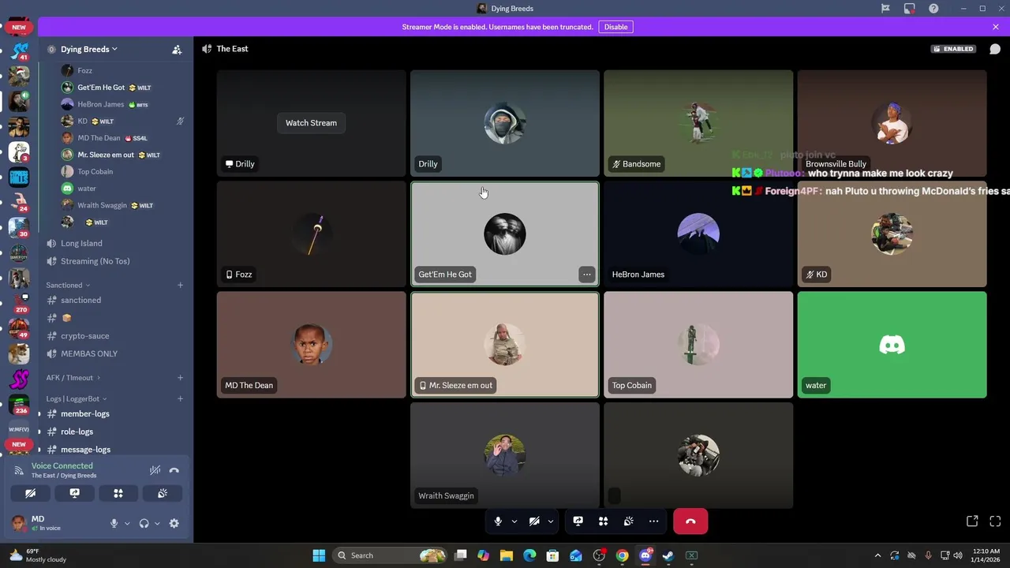This screenshot has height=568, width=1010.
Task: Disable Streamer Mode in banner
Action: 615,27
